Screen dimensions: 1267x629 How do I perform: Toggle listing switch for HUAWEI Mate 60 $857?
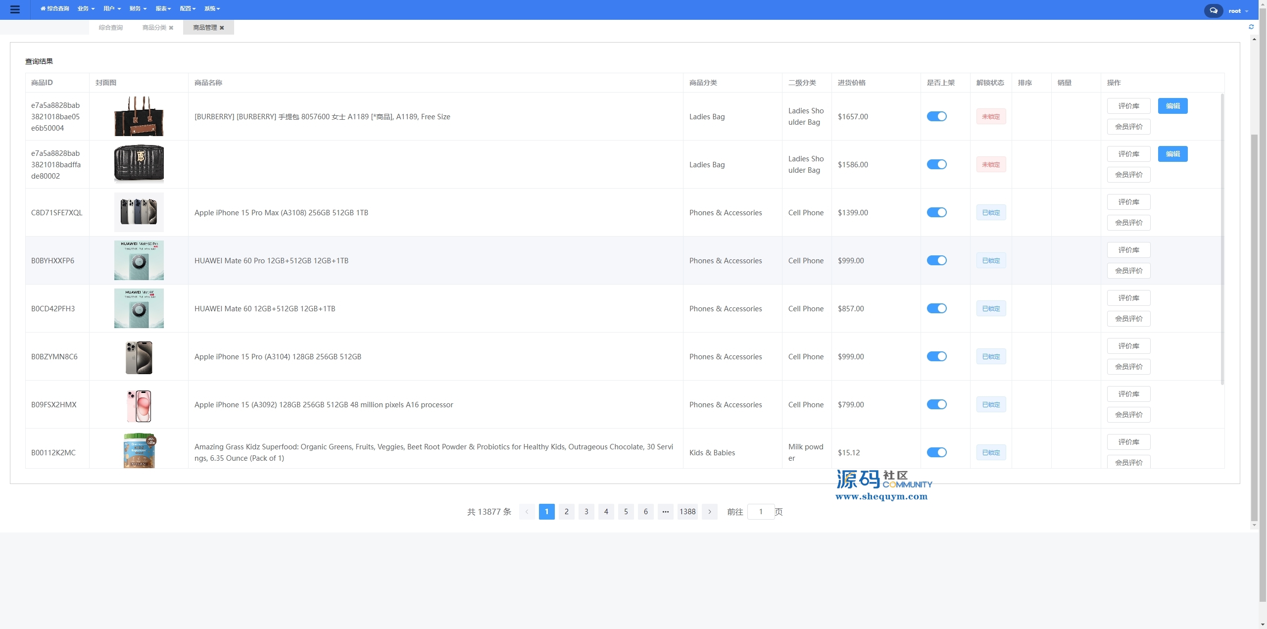click(936, 308)
